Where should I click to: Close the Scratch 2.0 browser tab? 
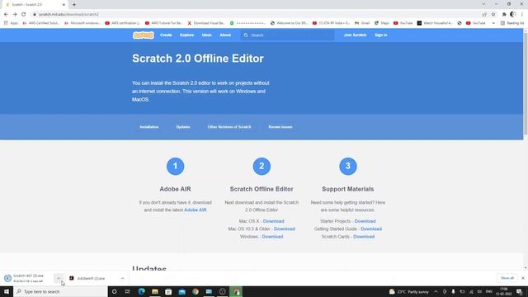click(x=64, y=5)
